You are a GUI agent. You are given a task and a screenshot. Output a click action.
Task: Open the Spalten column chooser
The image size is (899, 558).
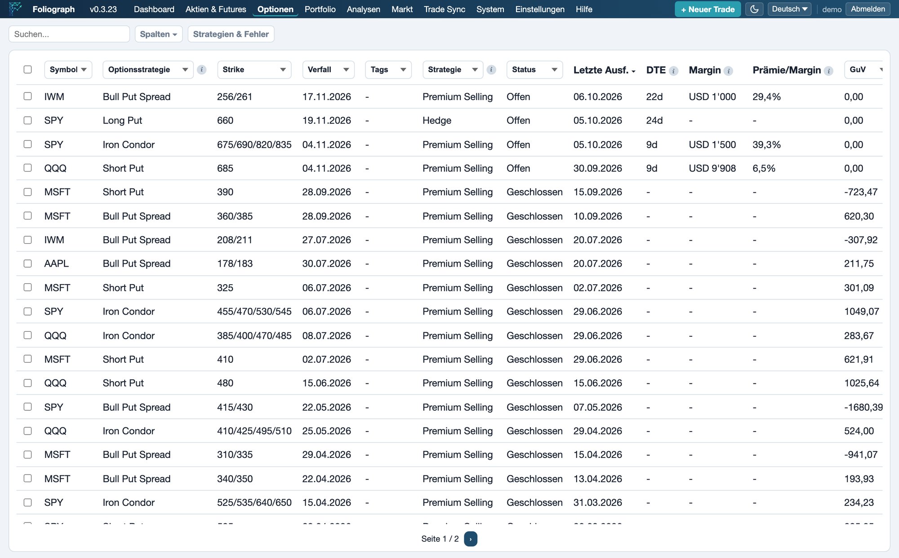tap(159, 34)
